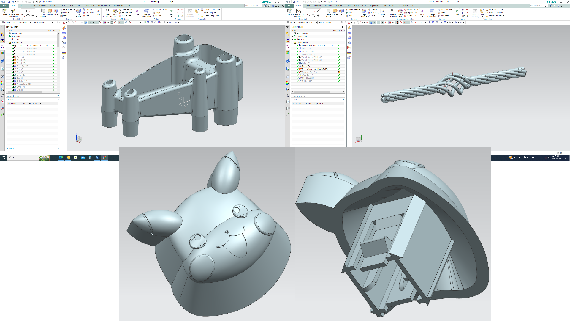Open Assembly Navigator tab in left resource bar
The height and width of the screenshot is (321, 570).
pyautogui.click(x=2, y=34)
